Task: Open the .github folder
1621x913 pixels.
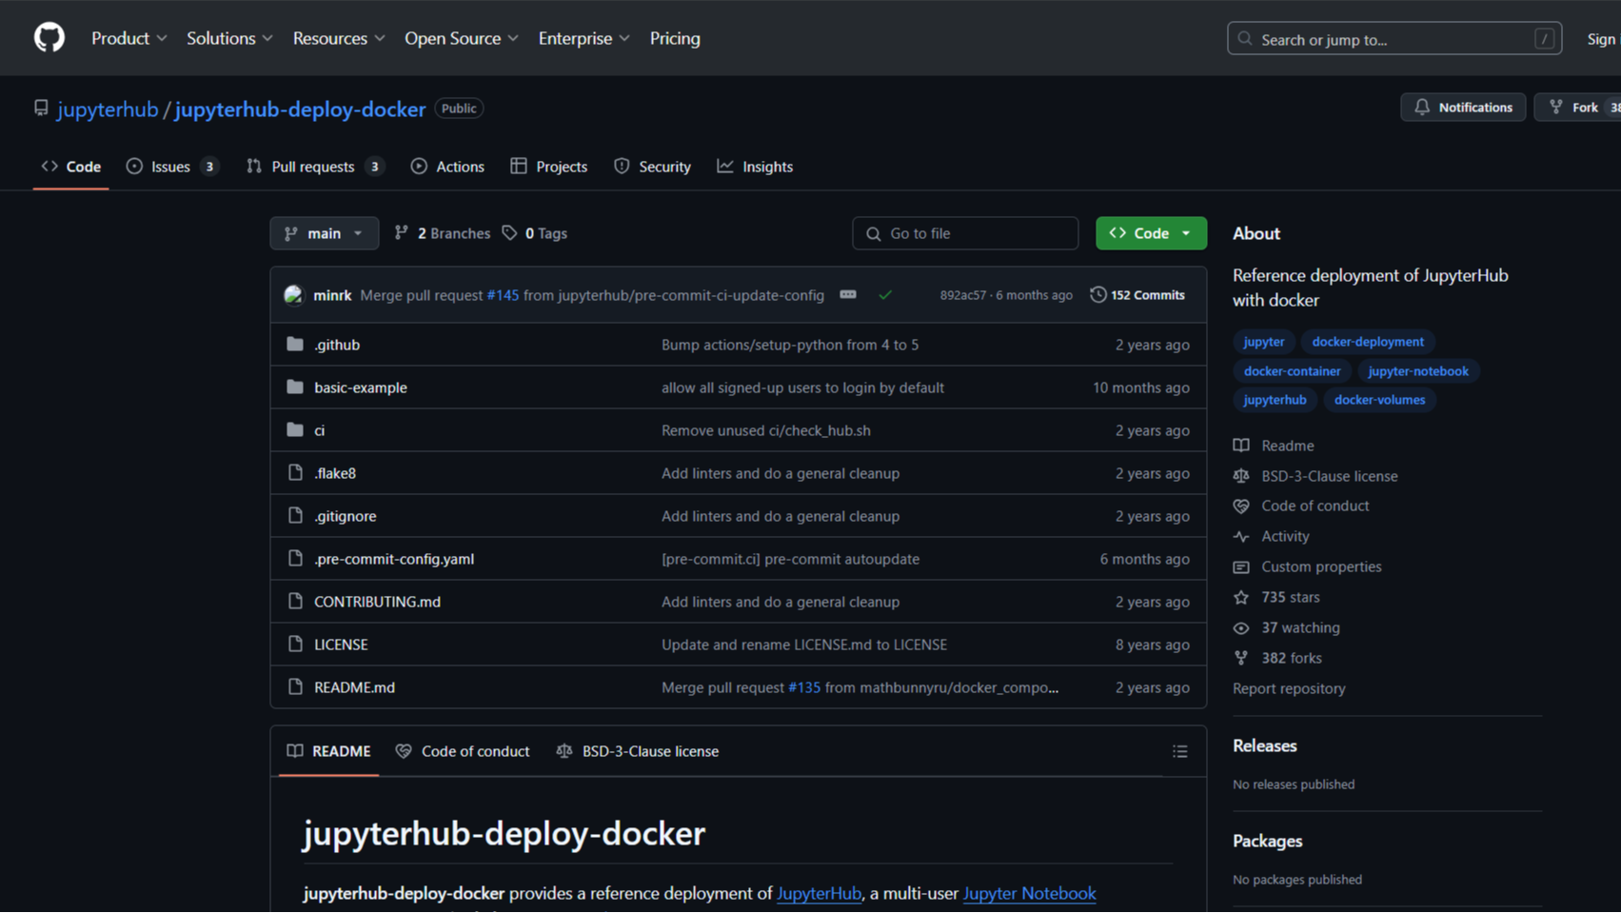Action: 337,345
